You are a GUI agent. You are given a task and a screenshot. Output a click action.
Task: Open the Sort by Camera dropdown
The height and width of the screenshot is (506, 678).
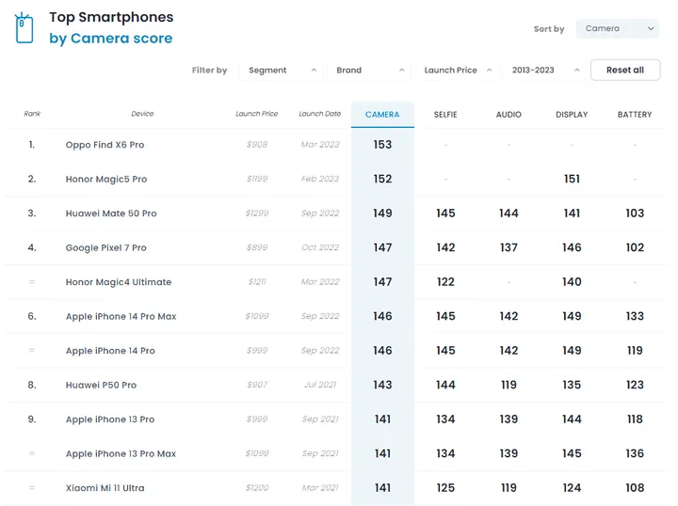pyautogui.click(x=617, y=29)
